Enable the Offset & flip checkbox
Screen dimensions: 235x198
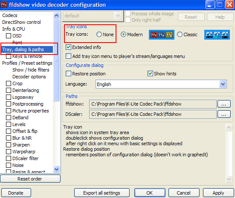click(x=9, y=131)
